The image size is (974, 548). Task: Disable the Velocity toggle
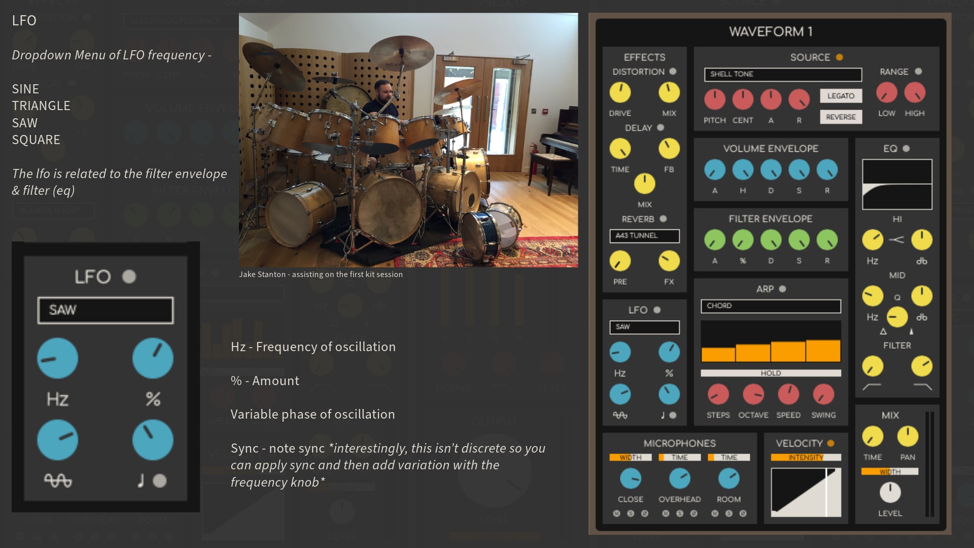point(830,443)
